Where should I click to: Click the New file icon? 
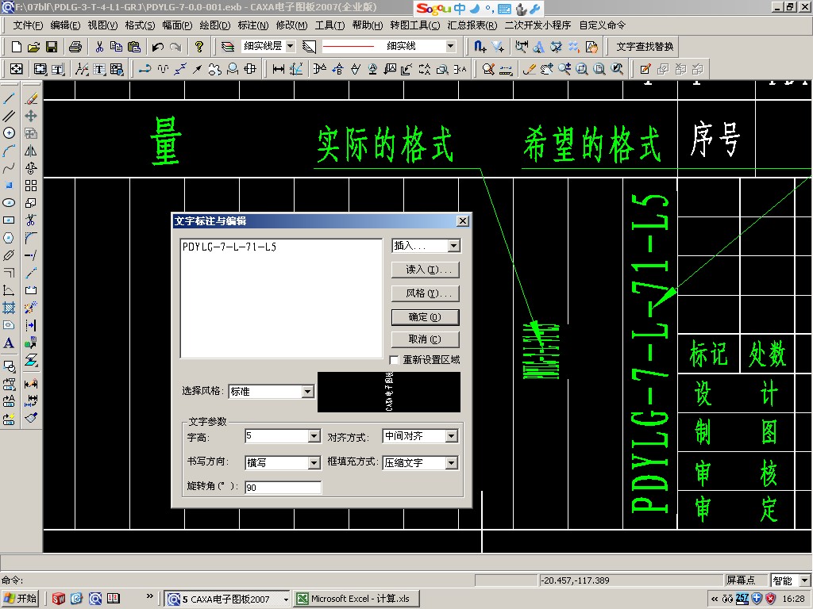click(16, 47)
